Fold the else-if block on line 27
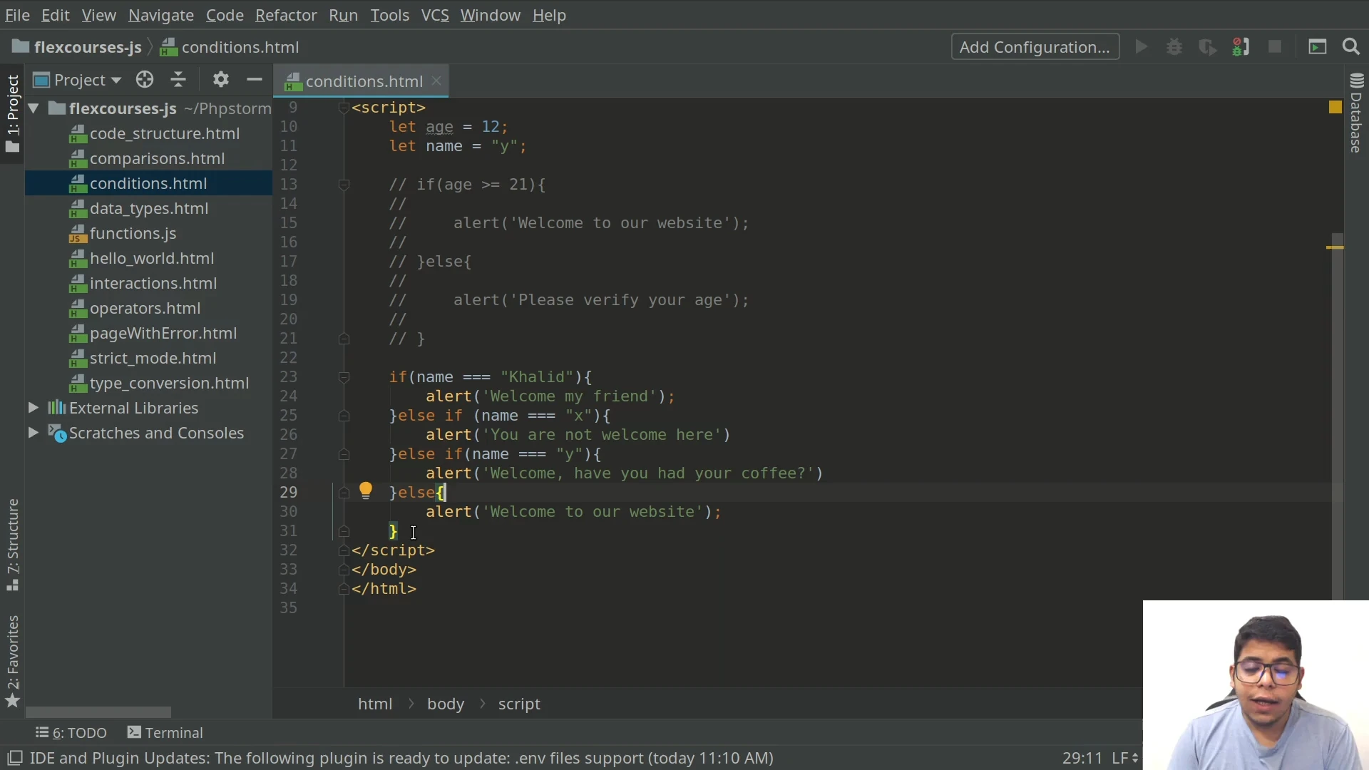The width and height of the screenshot is (1369, 770). point(344,454)
